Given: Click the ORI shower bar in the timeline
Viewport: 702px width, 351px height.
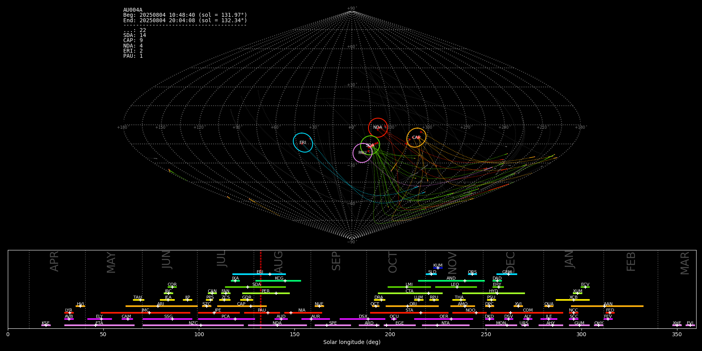Looking at the screenshot, I should 412,306.
